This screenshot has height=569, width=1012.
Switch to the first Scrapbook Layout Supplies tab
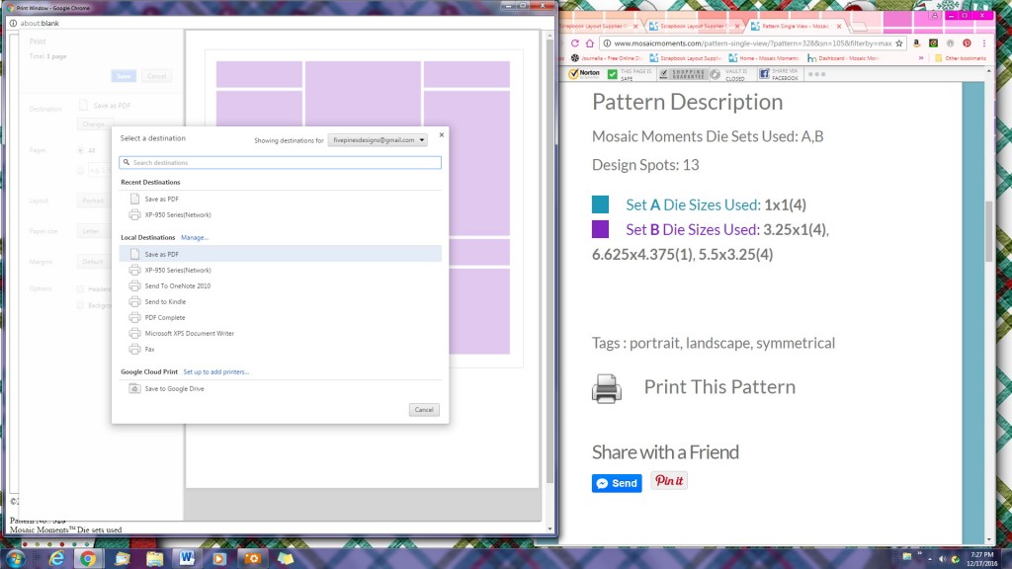click(x=597, y=26)
